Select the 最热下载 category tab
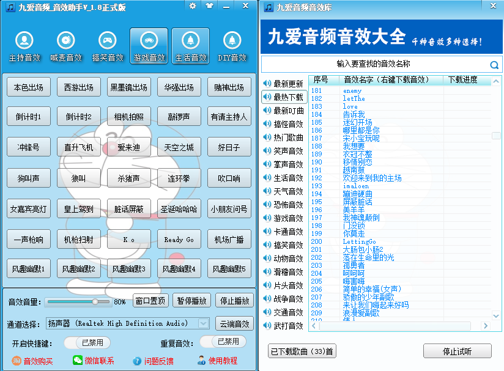This screenshot has height=371, width=504. [284, 97]
